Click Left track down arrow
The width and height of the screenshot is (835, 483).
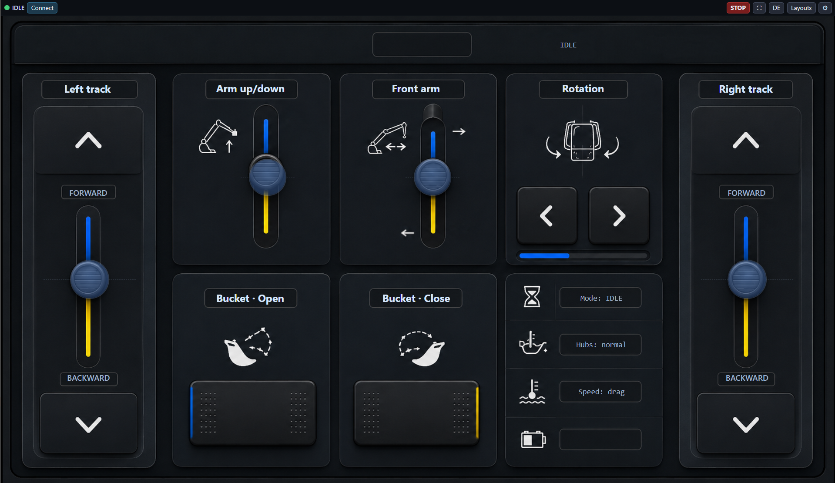(88, 424)
